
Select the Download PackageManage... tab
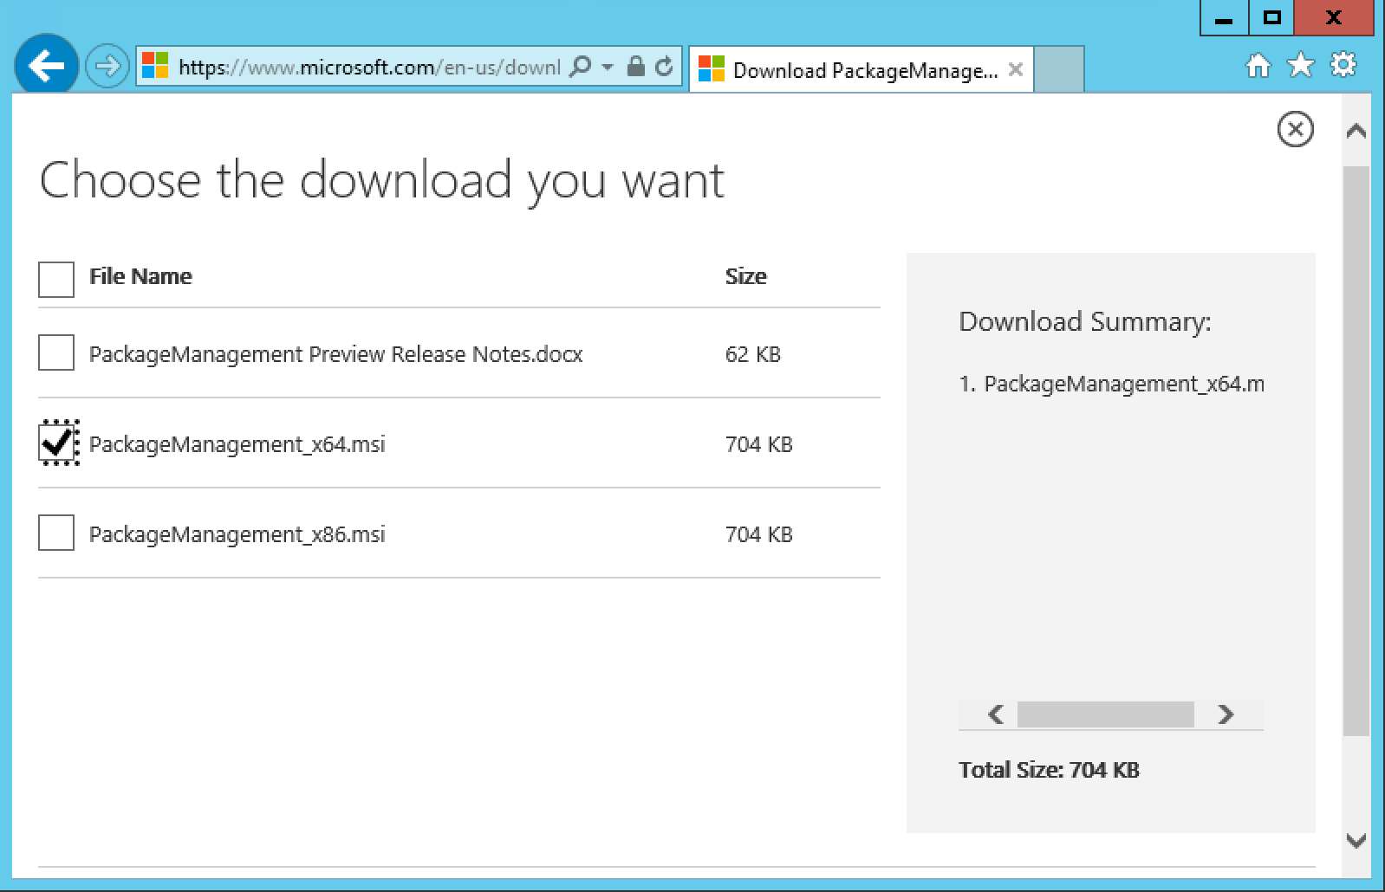tap(862, 70)
